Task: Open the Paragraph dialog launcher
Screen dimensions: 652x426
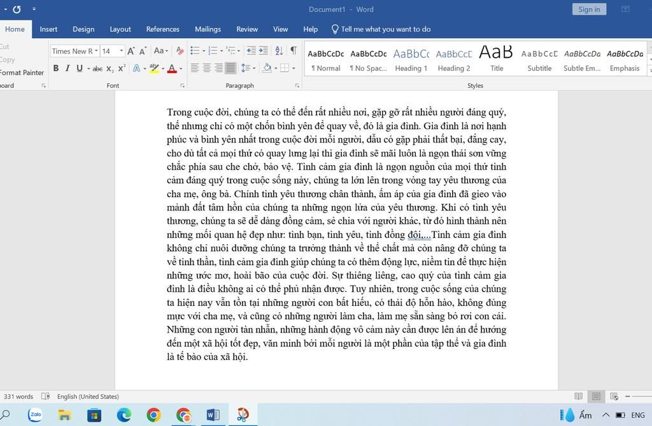Action: 297,86
